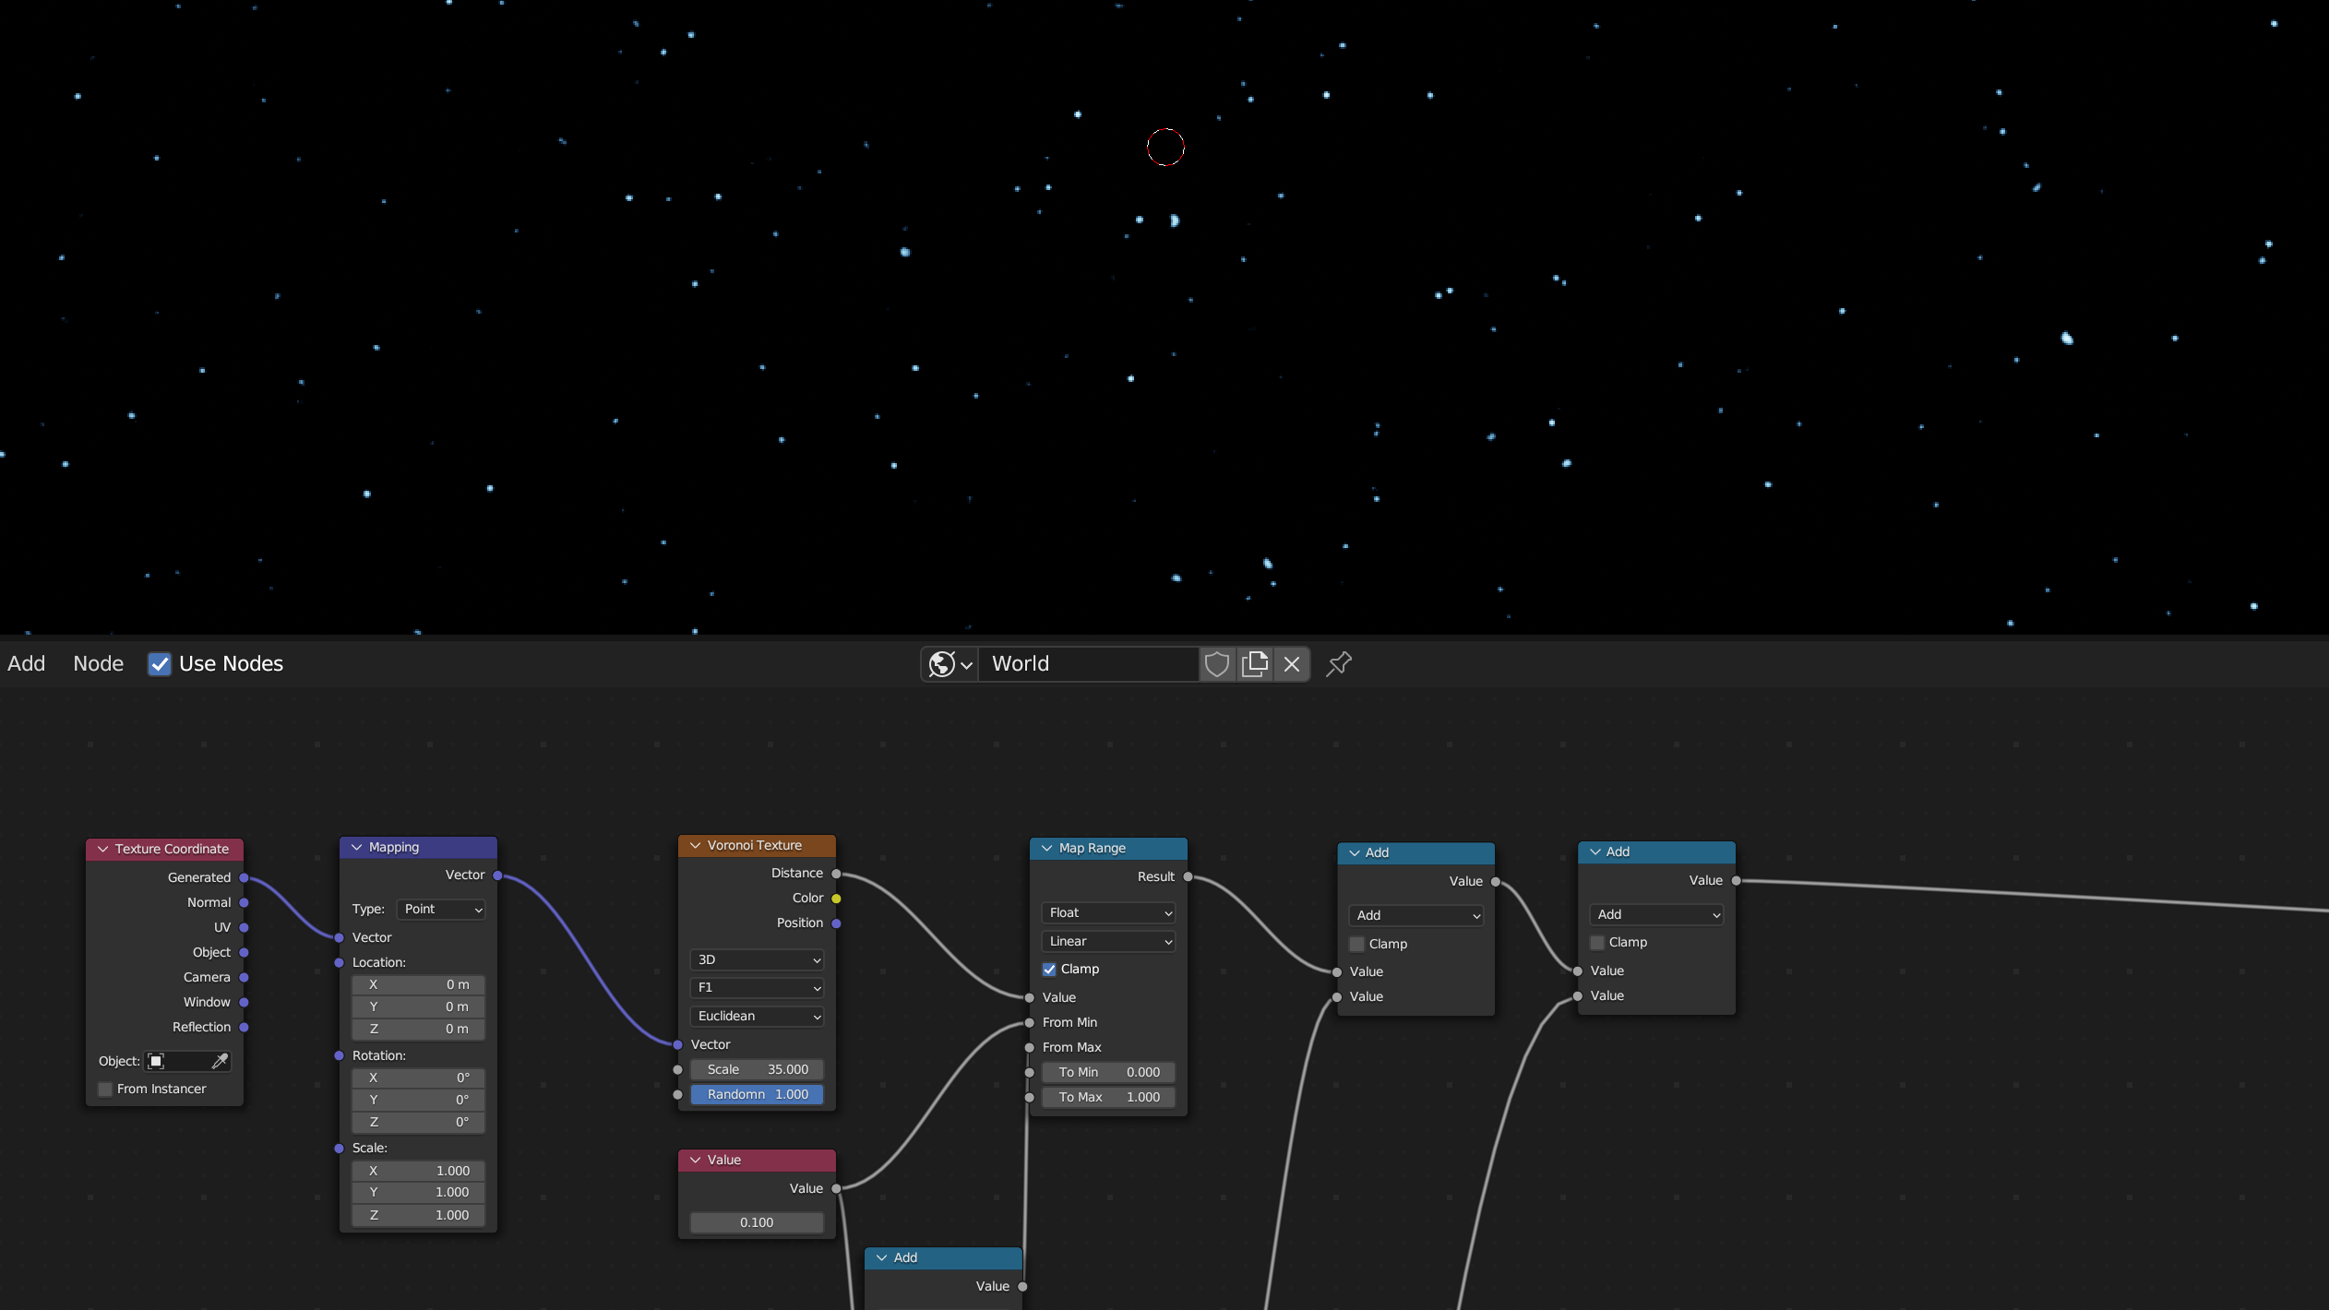Open the Mapping Type Point dropdown
Image resolution: width=2329 pixels, height=1310 pixels.
coord(442,910)
